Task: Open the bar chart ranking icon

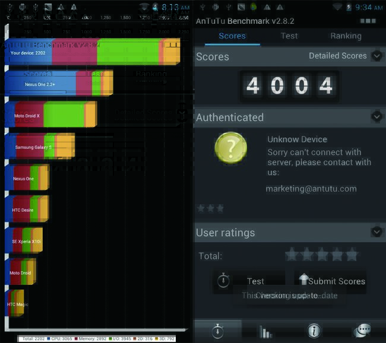Action: pyautogui.click(x=265, y=331)
